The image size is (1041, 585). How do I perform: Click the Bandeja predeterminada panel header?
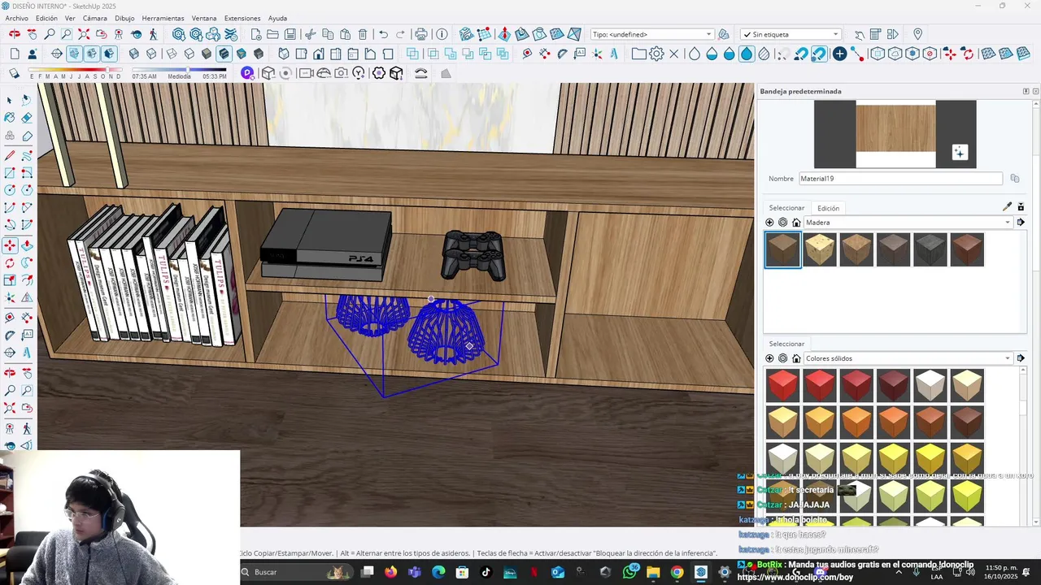tap(891, 91)
